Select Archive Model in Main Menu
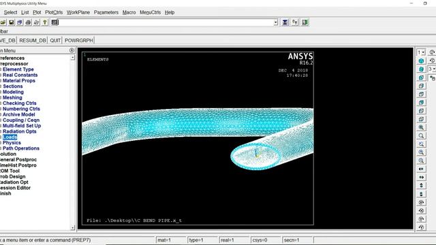Screen dimensions: 436x245 [x=18, y=114]
